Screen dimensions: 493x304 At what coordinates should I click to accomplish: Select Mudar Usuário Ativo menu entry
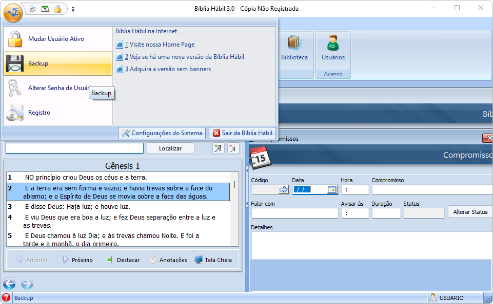(58, 39)
